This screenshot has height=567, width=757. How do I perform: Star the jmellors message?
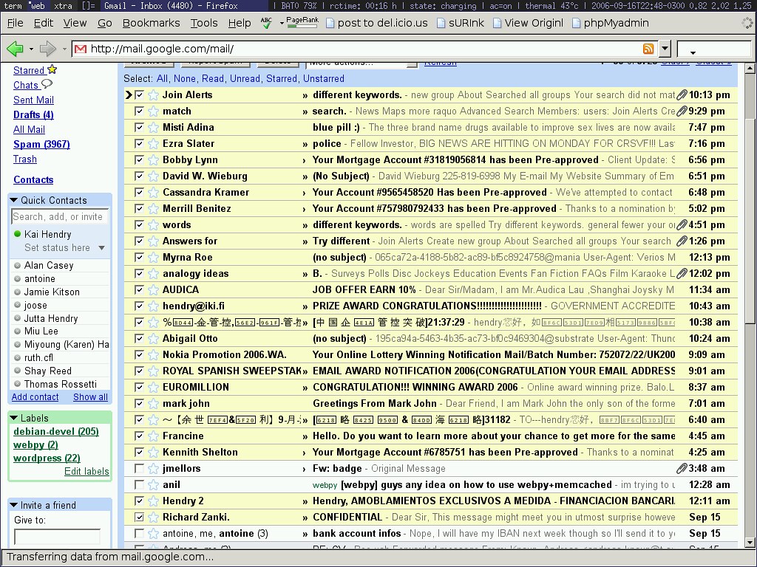pos(154,468)
